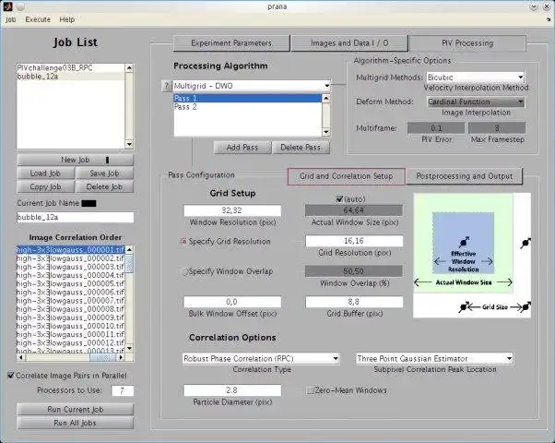This screenshot has width=555, height=443.
Task: Click the question mark help icon beside Multigrid
Action: click(x=166, y=86)
